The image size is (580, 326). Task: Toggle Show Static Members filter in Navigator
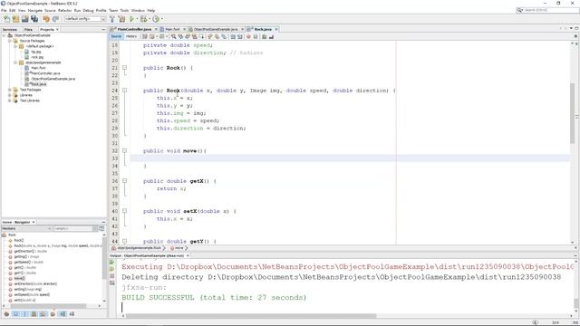tap(24, 314)
